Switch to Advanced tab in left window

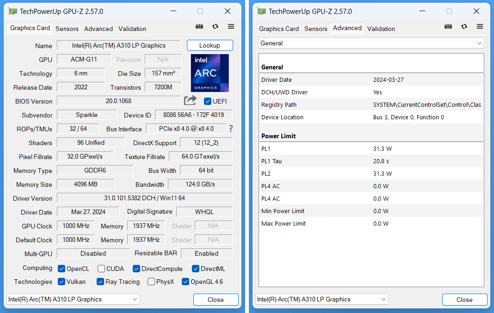point(99,29)
